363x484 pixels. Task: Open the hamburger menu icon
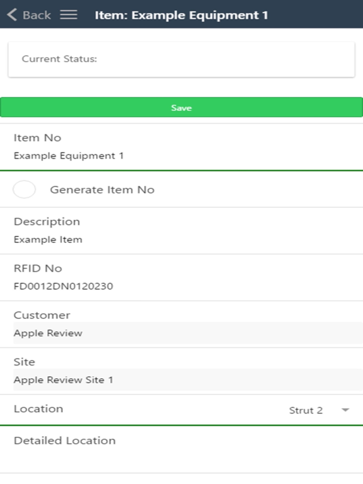[69, 14]
